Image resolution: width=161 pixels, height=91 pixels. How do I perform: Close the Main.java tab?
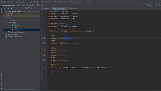point(51,8)
